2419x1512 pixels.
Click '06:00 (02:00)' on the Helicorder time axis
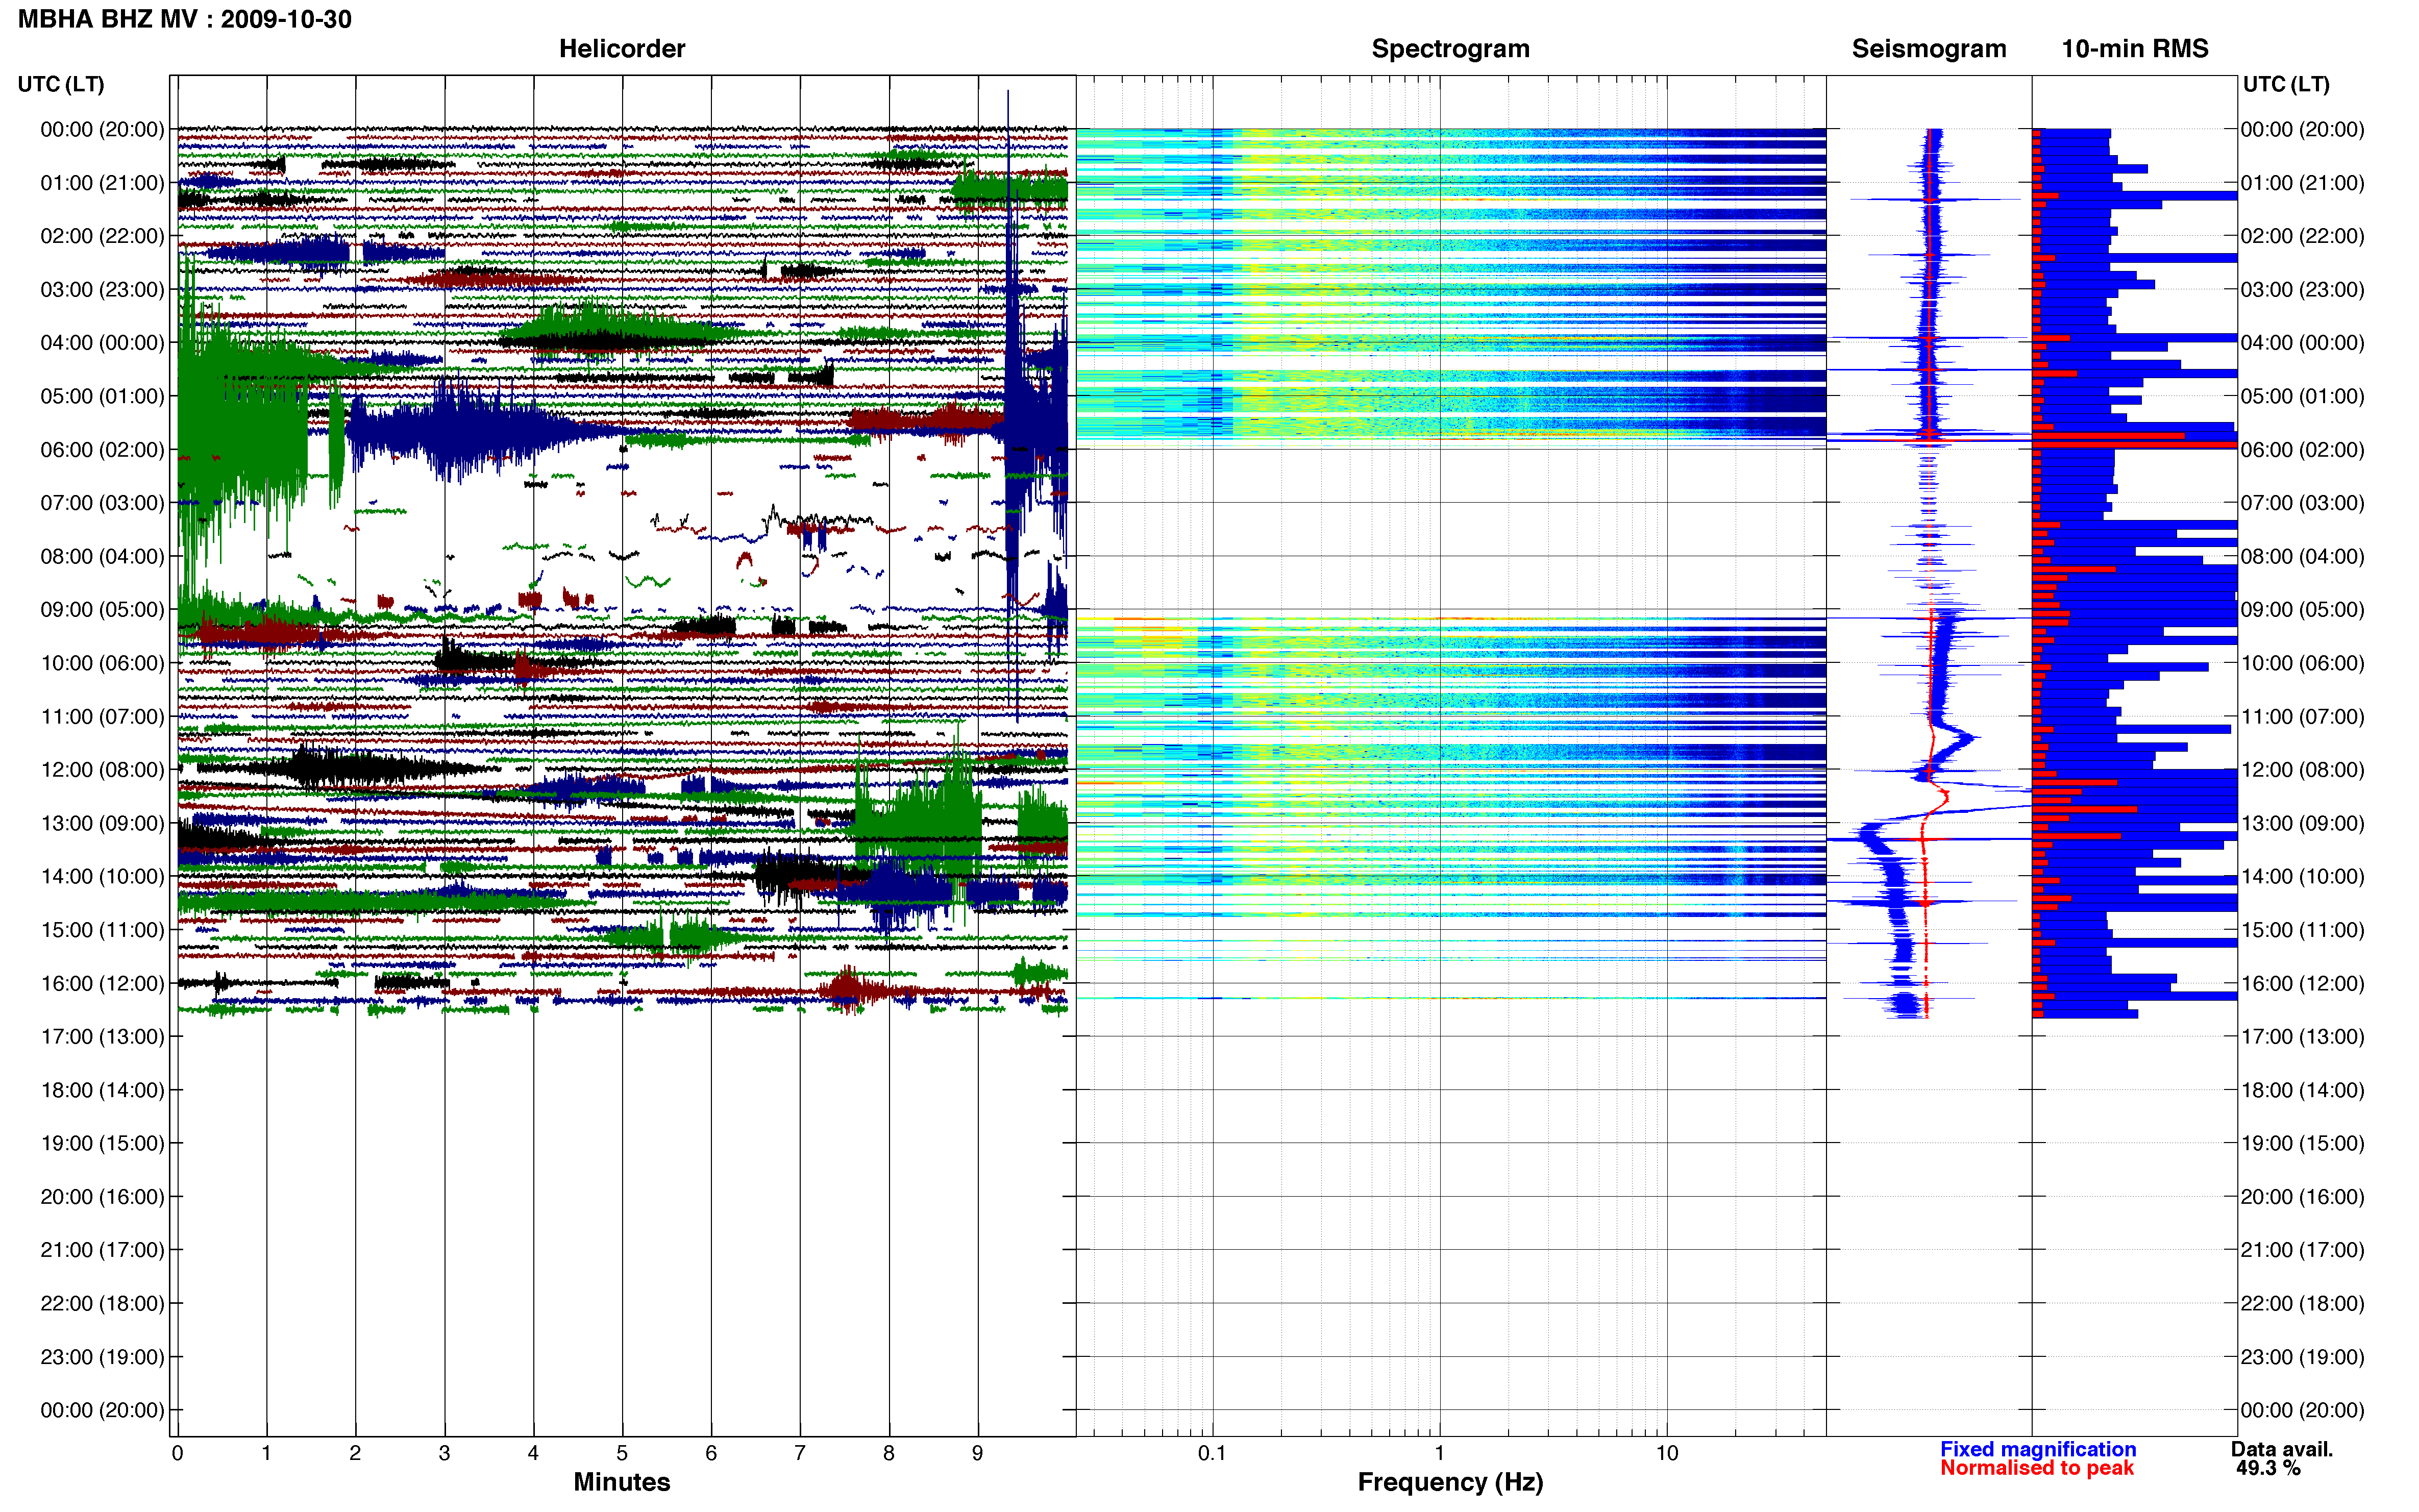tap(102, 450)
